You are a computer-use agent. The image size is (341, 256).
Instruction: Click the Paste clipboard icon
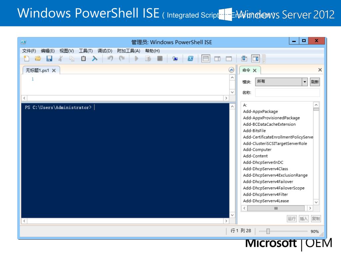83,59
